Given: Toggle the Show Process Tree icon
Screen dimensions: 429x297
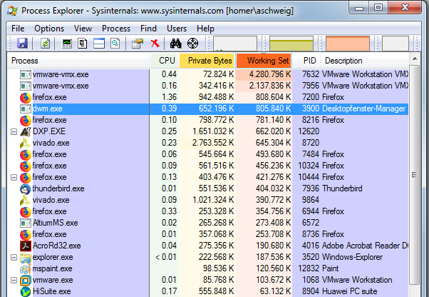Looking at the screenshot, I should pos(83,44).
